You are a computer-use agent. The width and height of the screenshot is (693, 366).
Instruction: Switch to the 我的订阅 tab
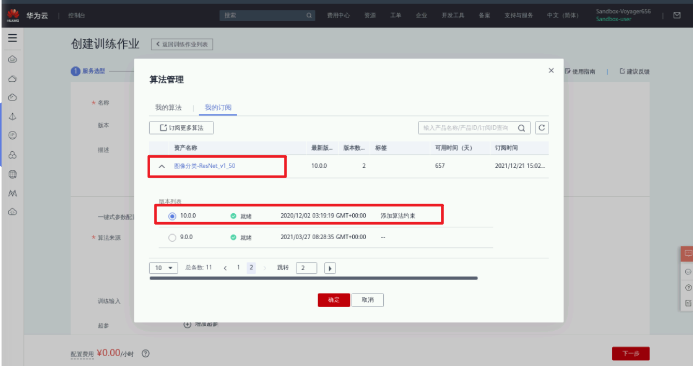(218, 108)
